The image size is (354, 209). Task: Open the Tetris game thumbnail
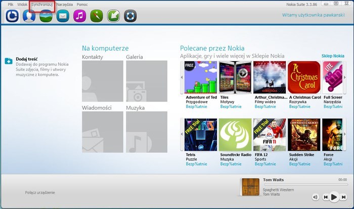coord(201,135)
